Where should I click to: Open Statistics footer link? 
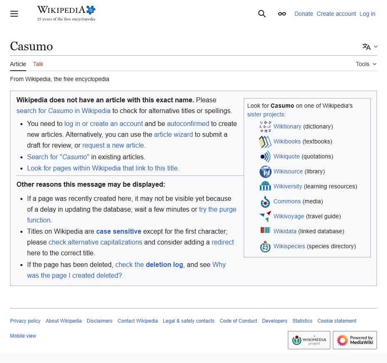tap(302, 321)
